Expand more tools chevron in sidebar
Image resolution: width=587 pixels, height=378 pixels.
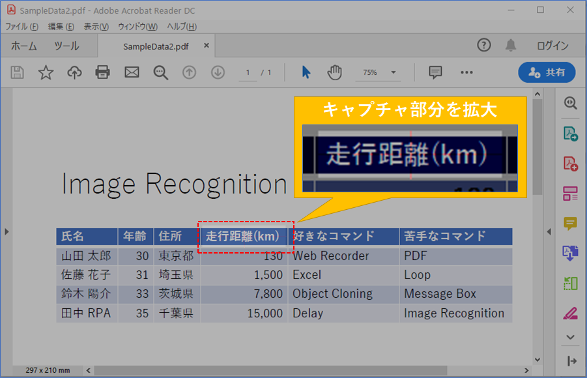pos(570,337)
